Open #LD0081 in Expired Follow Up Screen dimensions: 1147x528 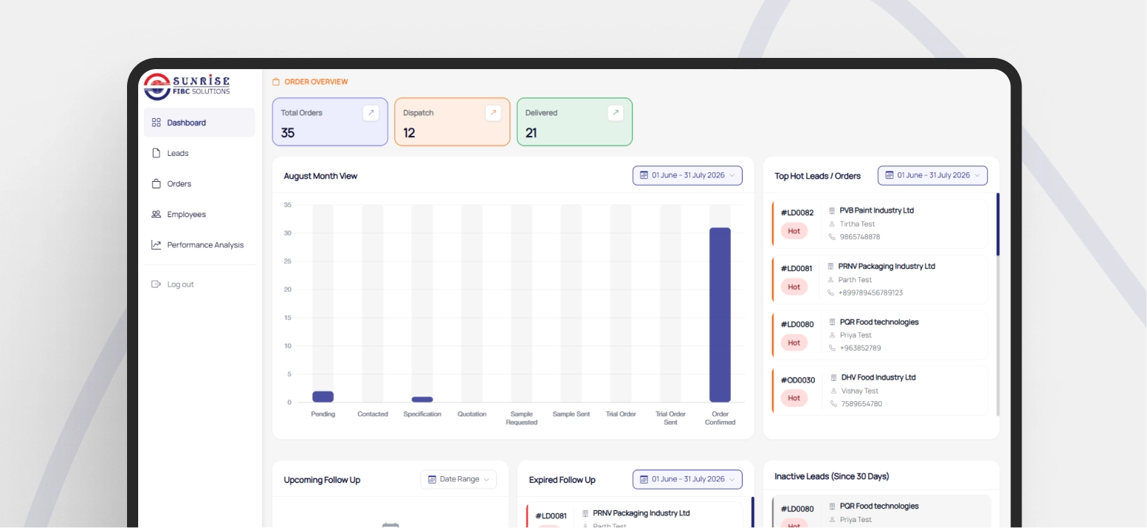pyautogui.click(x=634, y=515)
